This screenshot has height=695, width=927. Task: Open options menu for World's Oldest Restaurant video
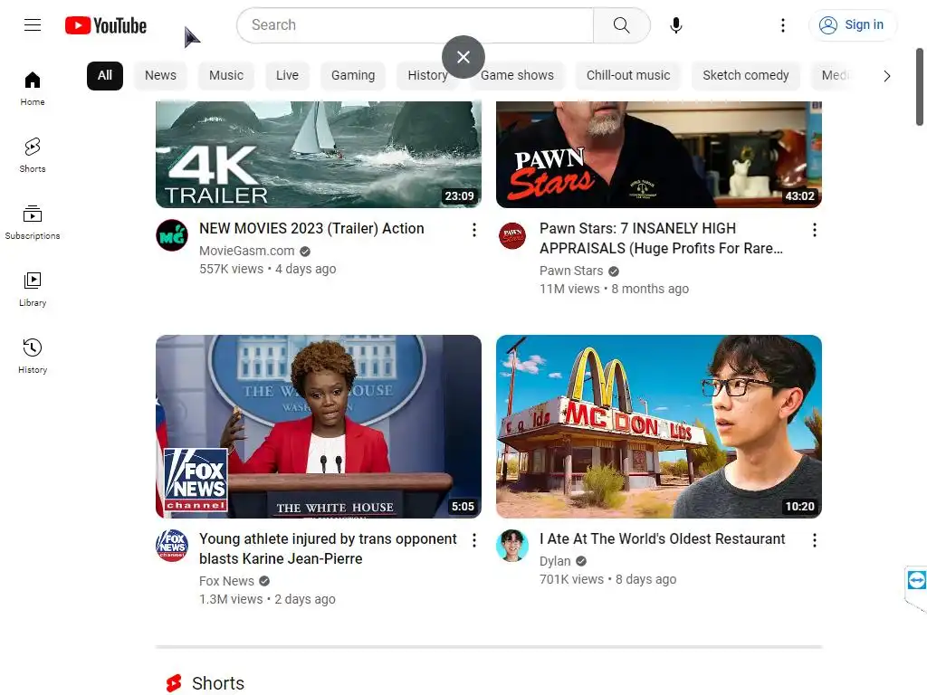814,540
